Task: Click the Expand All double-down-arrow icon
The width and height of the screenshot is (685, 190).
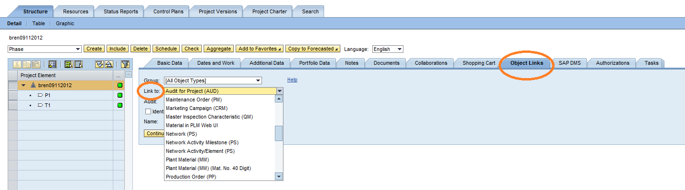Action: [x=99, y=64]
